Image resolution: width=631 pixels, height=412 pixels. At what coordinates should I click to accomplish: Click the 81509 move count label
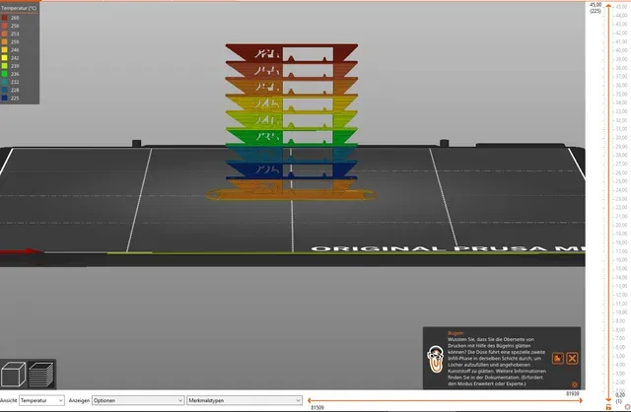[317, 408]
